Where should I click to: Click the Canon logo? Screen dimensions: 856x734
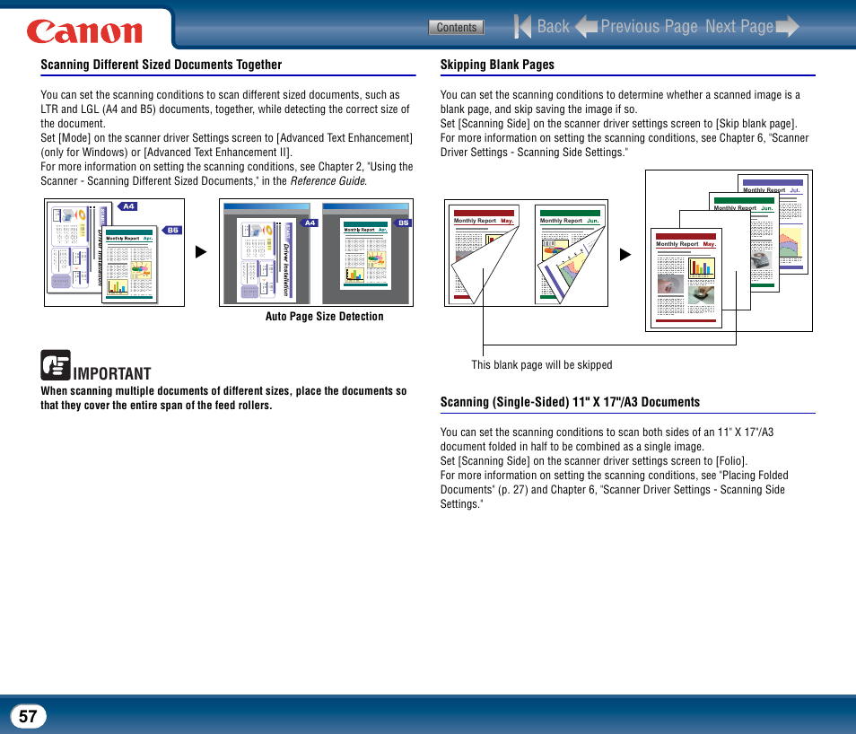click(x=84, y=31)
